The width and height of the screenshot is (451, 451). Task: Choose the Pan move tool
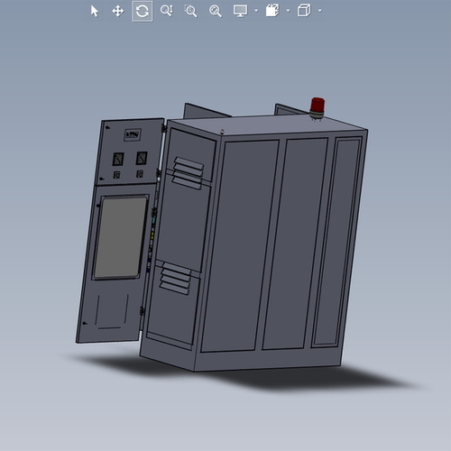coord(118,12)
